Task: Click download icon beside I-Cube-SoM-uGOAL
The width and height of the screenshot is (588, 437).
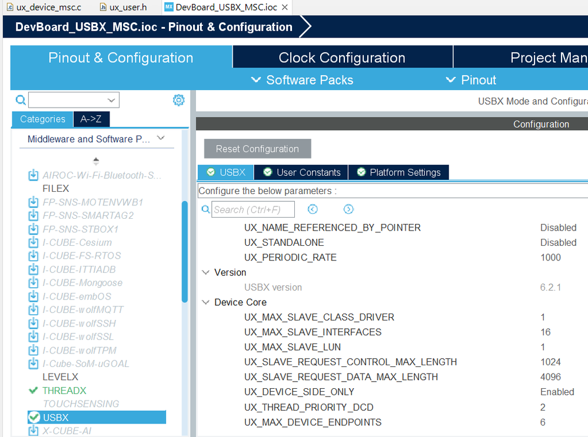Action: tap(34, 363)
